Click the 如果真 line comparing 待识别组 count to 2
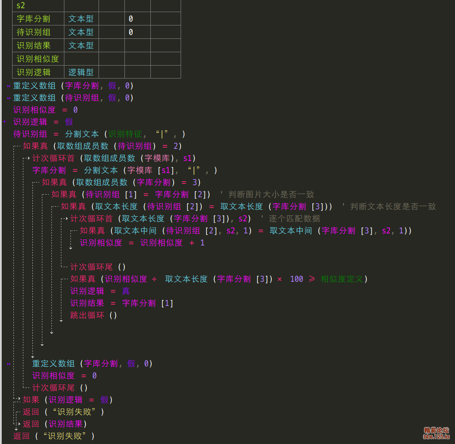Image resolution: width=455 pixels, height=444 pixels. click(x=102, y=146)
